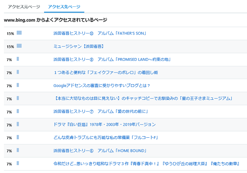
Task: Click the 15% value in the ミュージシャン【浜田省吾】 row
Action: pyautogui.click(x=10, y=47)
